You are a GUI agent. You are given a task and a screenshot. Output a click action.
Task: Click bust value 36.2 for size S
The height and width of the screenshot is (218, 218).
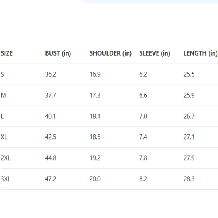click(x=51, y=74)
